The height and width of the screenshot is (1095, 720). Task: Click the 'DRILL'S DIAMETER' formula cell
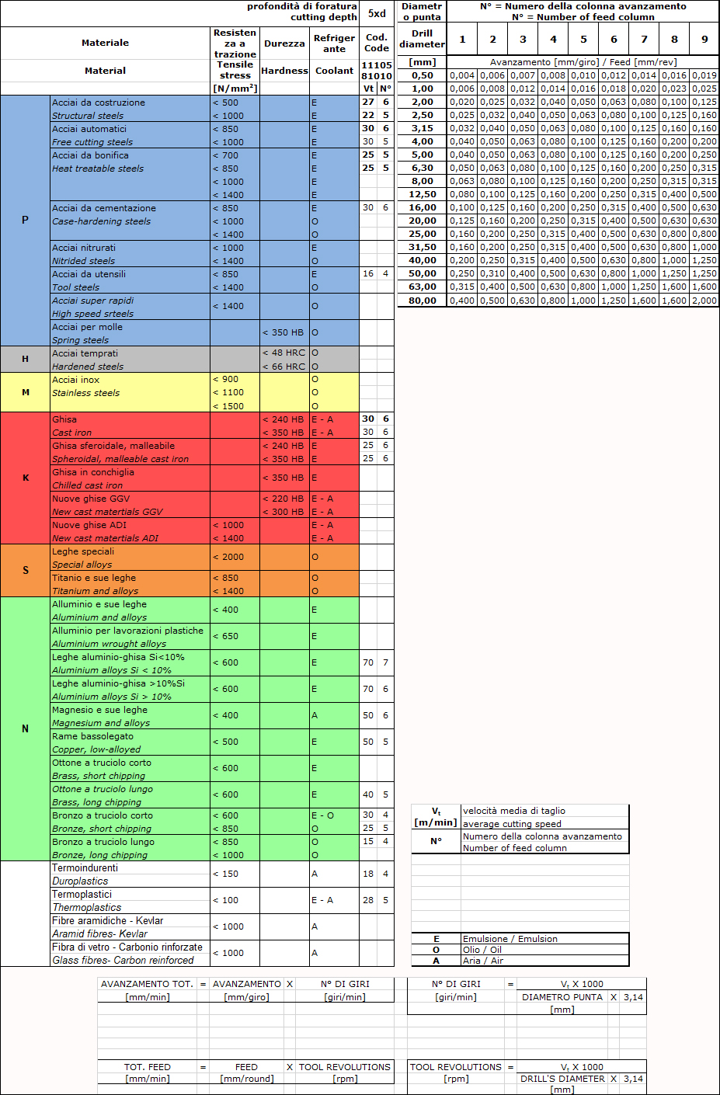[x=562, y=1079]
